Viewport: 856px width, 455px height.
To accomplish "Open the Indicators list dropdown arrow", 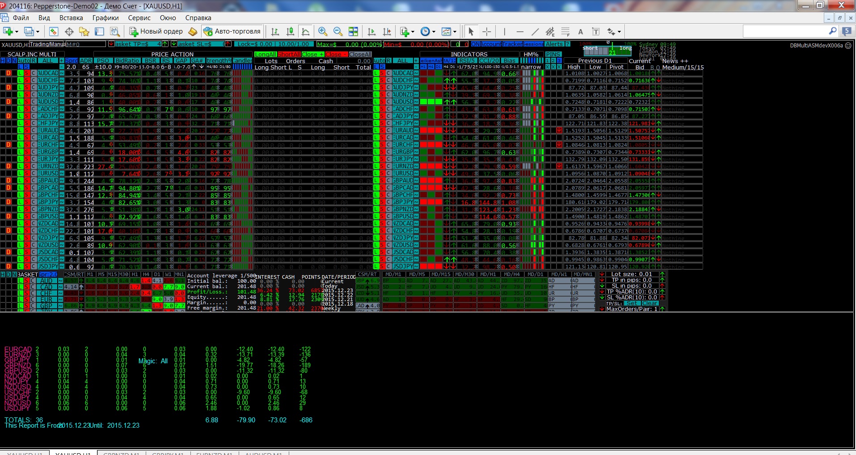I will [x=413, y=31].
